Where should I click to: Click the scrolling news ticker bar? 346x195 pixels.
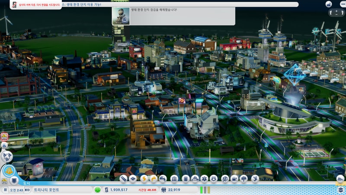click(180, 4)
